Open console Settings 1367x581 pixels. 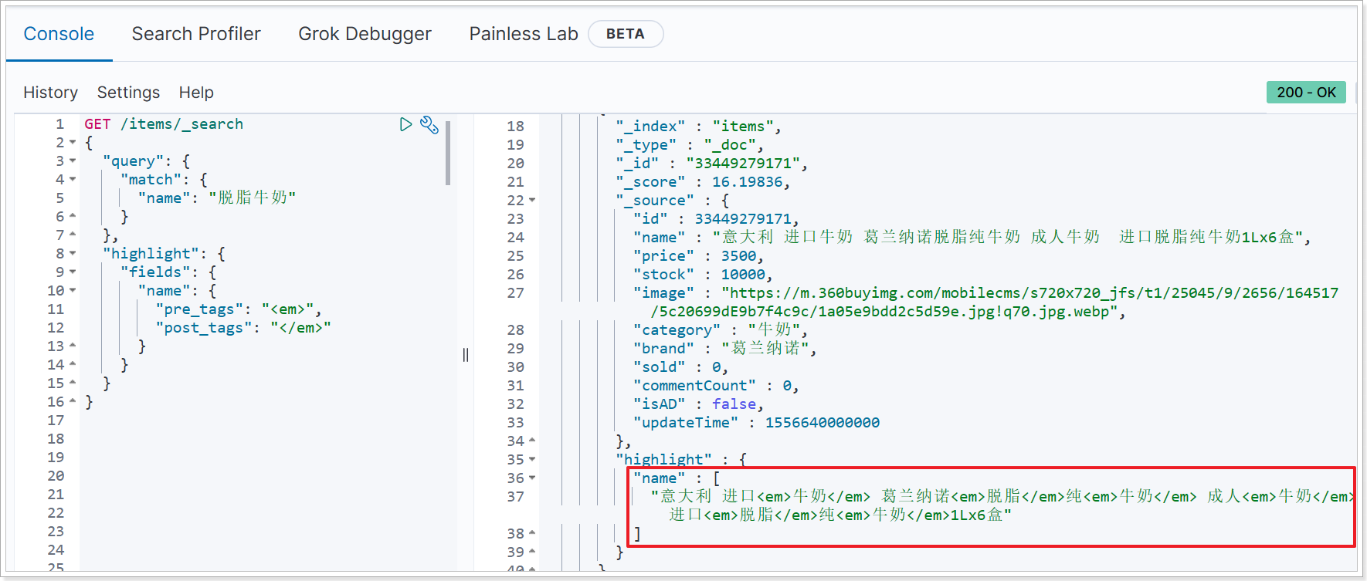[x=128, y=93]
